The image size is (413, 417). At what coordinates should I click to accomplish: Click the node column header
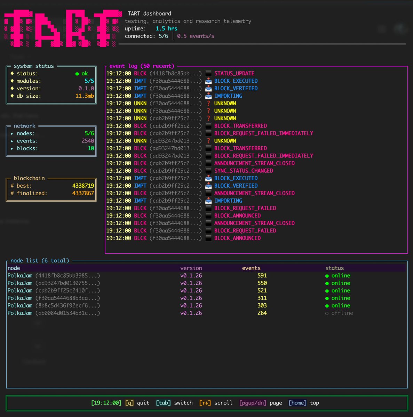tap(14, 268)
